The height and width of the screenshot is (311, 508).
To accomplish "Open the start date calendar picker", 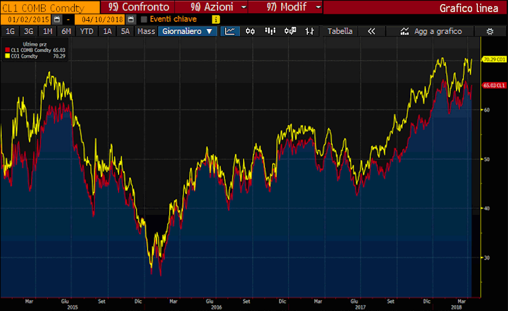I will coord(57,19).
